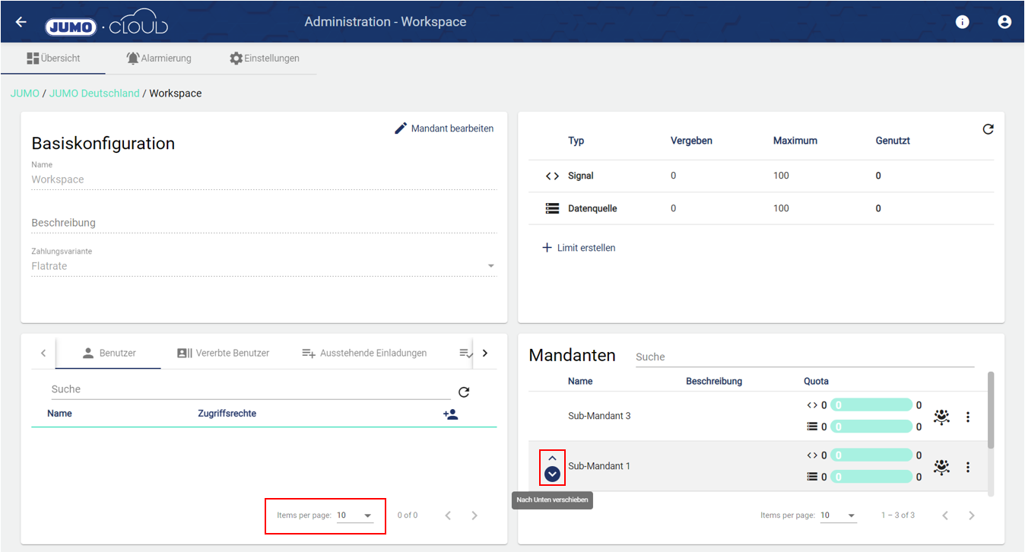This screenshot has width=1025, height=552.
Task: Open the info icon in header
Action: pos(962,22)
